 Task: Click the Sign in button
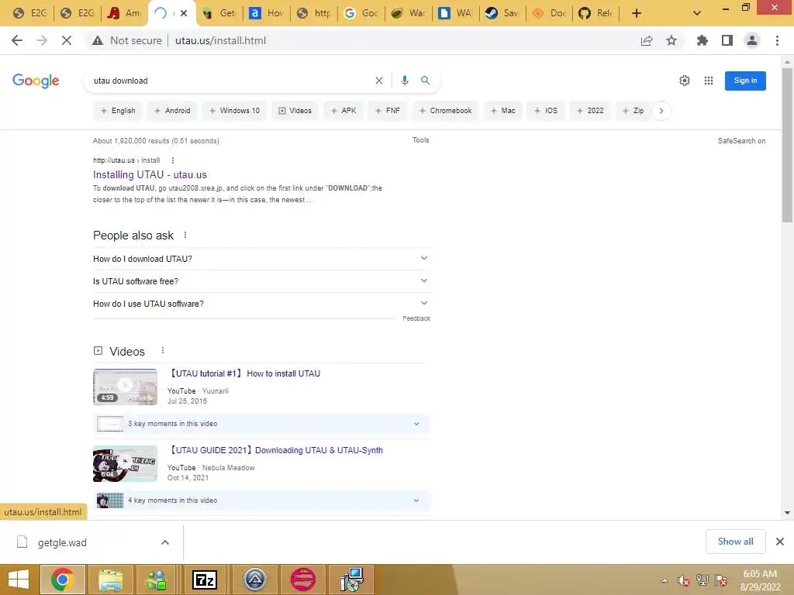[x=745, y=81]
